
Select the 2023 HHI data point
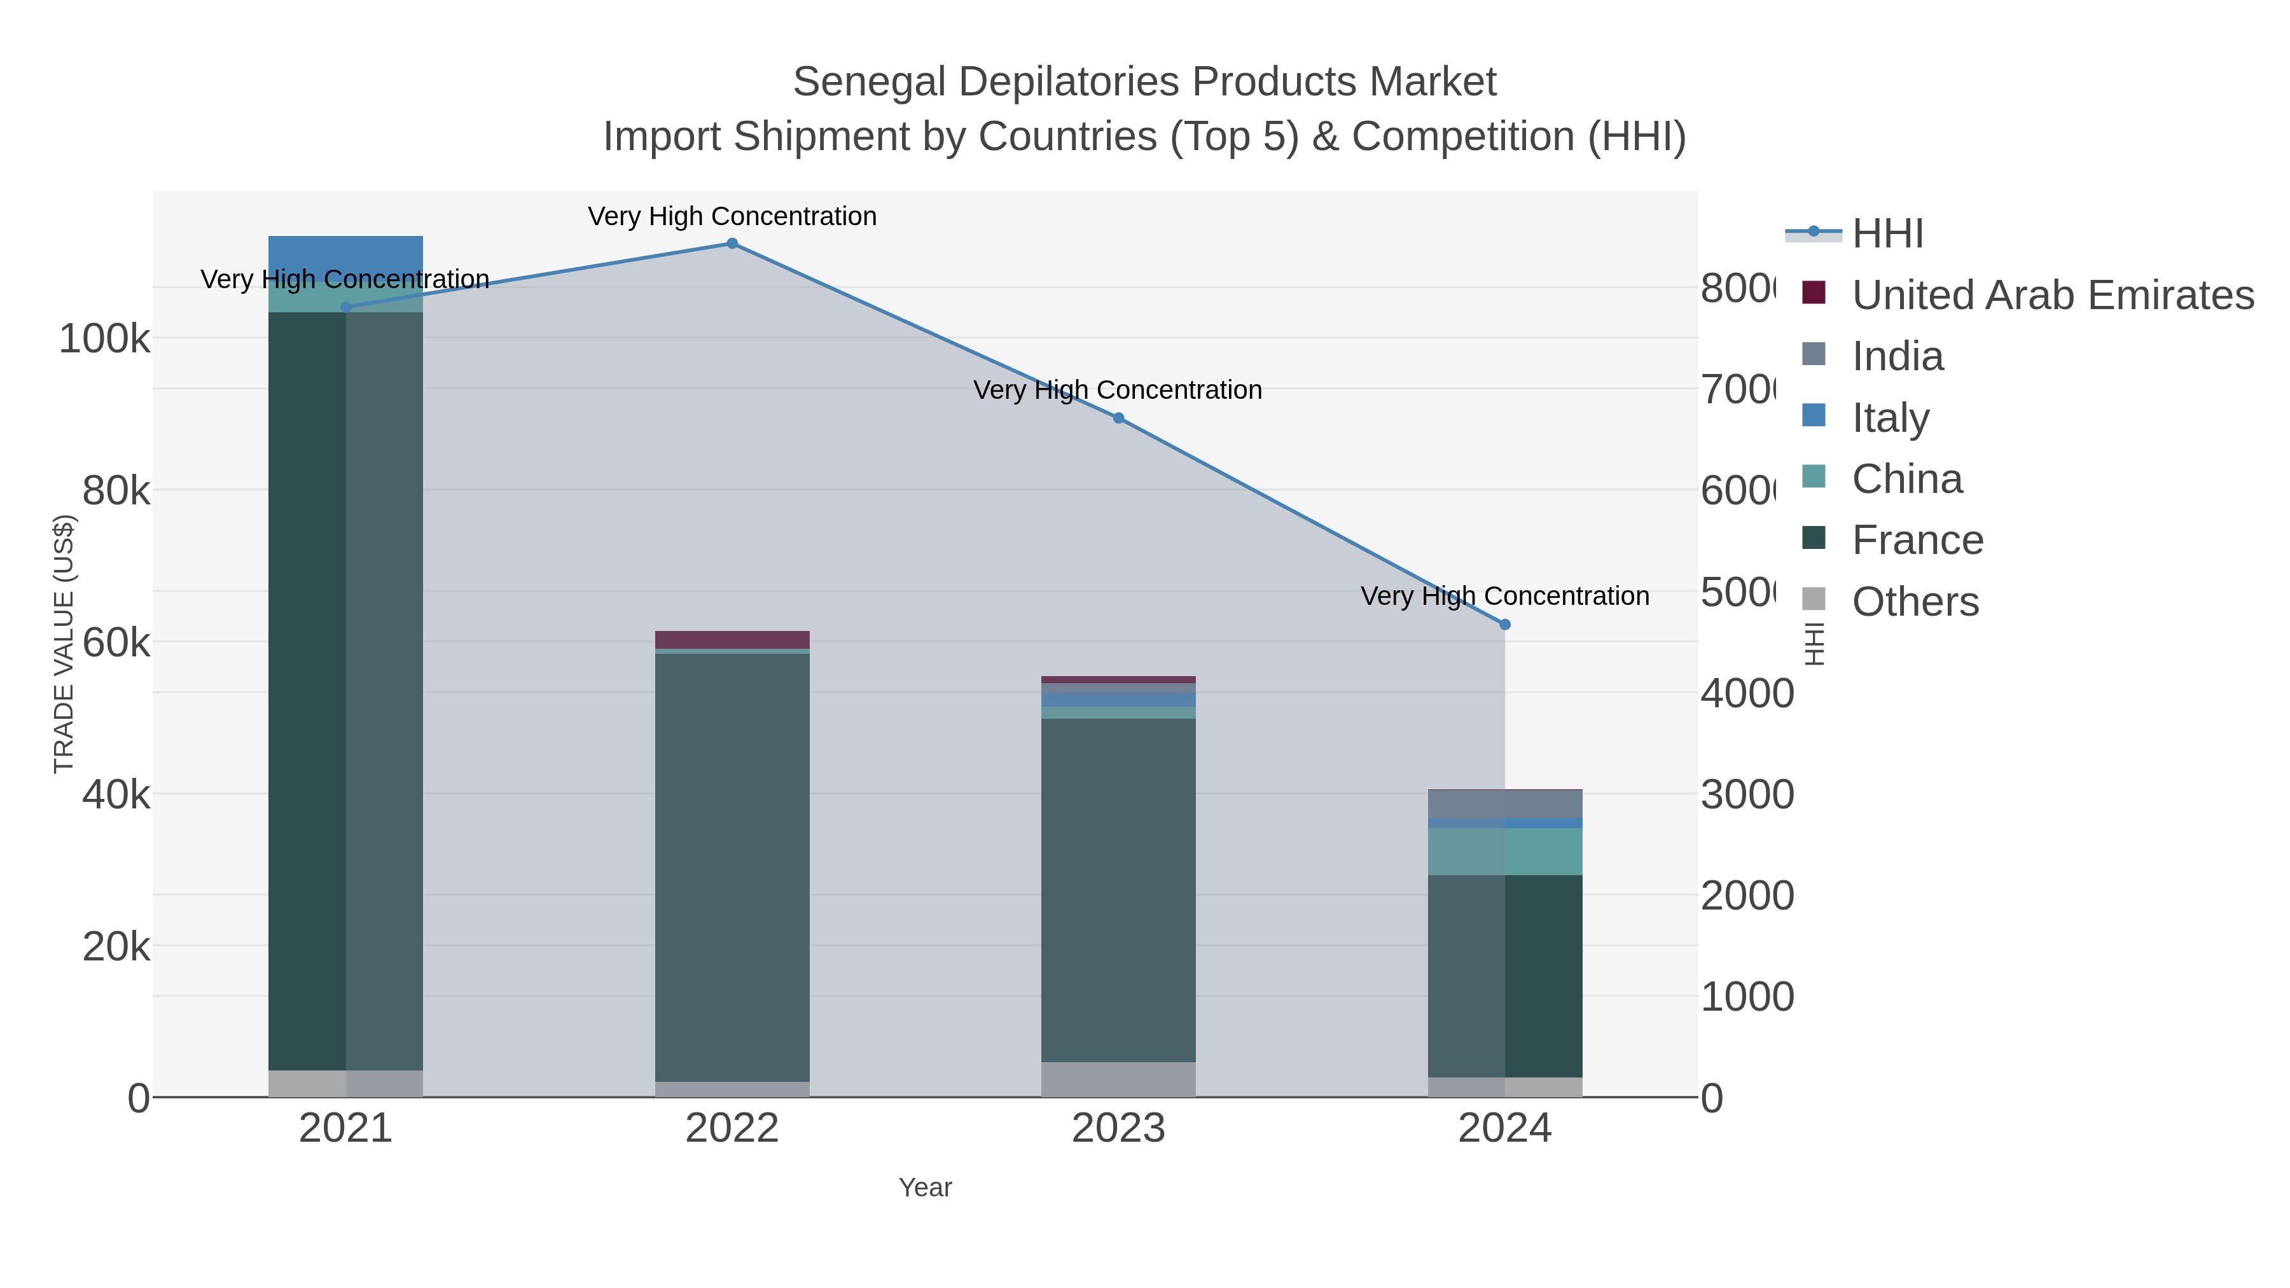click(x=1118, y=418)
